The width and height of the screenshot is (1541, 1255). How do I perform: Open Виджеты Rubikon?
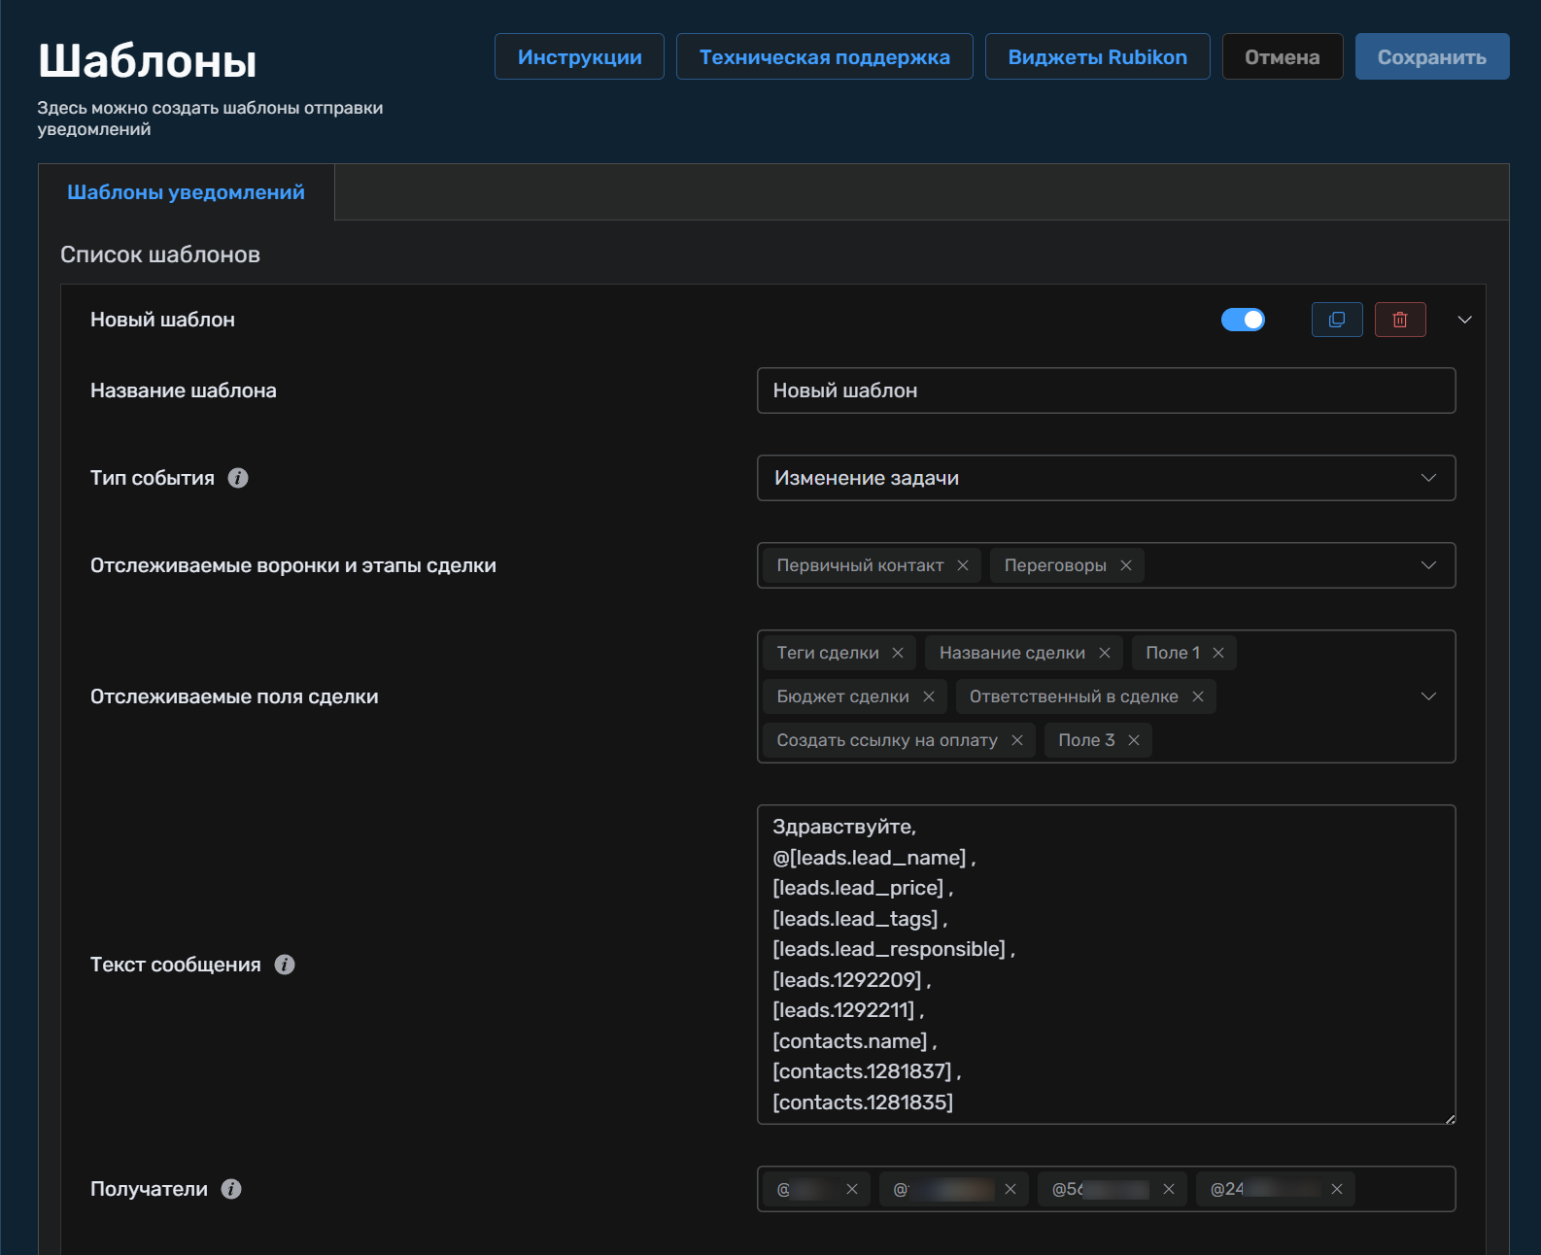[x=1098, y=56]
